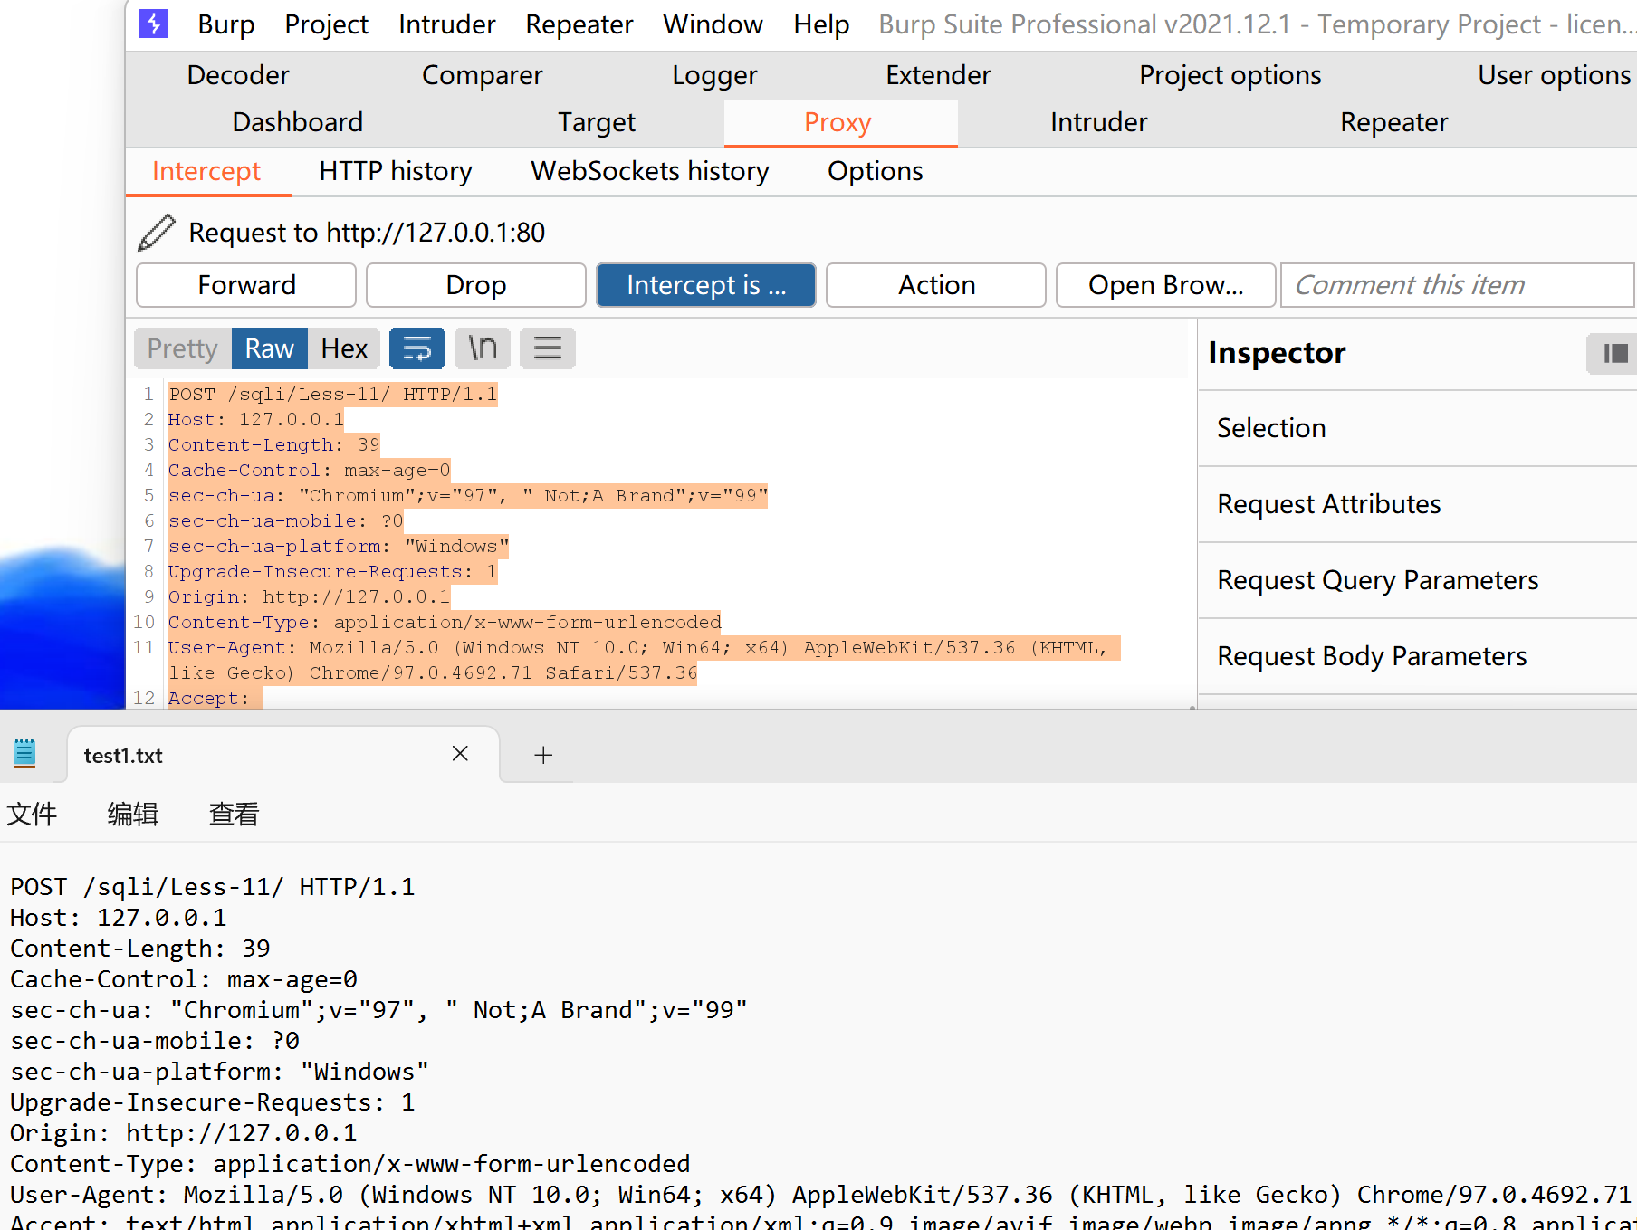1637x1230 pixels.
Task: Click the Forward button
Action: pyautogui.click(x=246, y=285)
